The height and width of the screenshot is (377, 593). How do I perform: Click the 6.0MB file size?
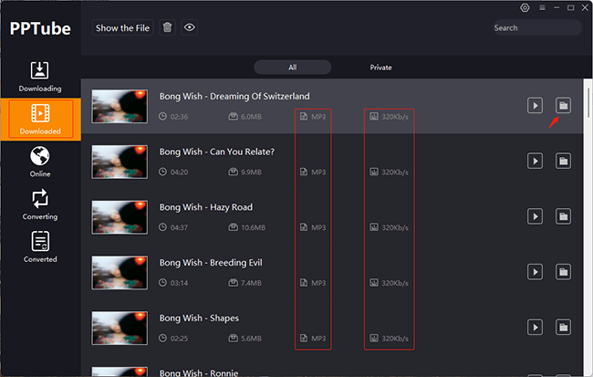(x=251, y=117)
